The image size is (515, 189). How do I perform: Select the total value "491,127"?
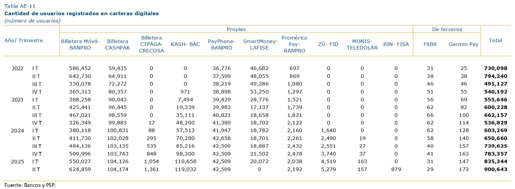496,84
